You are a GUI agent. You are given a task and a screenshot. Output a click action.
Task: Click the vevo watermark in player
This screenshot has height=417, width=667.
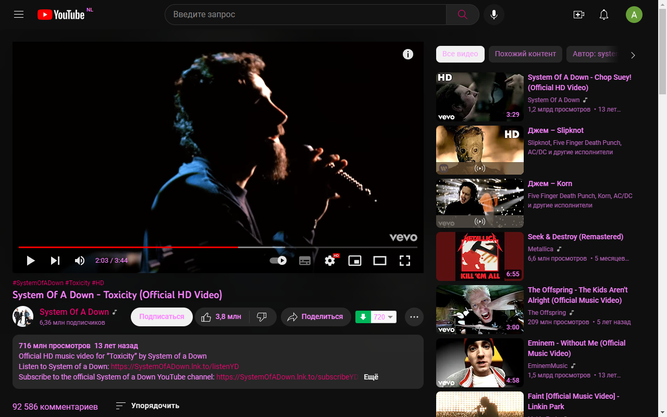click(403, 238)
